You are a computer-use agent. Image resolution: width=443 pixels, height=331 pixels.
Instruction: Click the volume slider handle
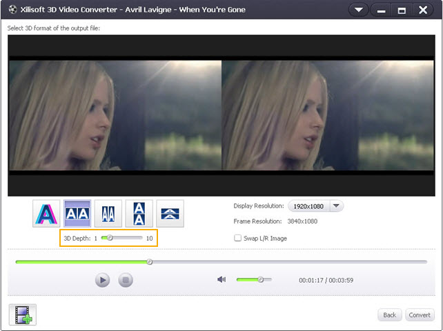point(261,279)
